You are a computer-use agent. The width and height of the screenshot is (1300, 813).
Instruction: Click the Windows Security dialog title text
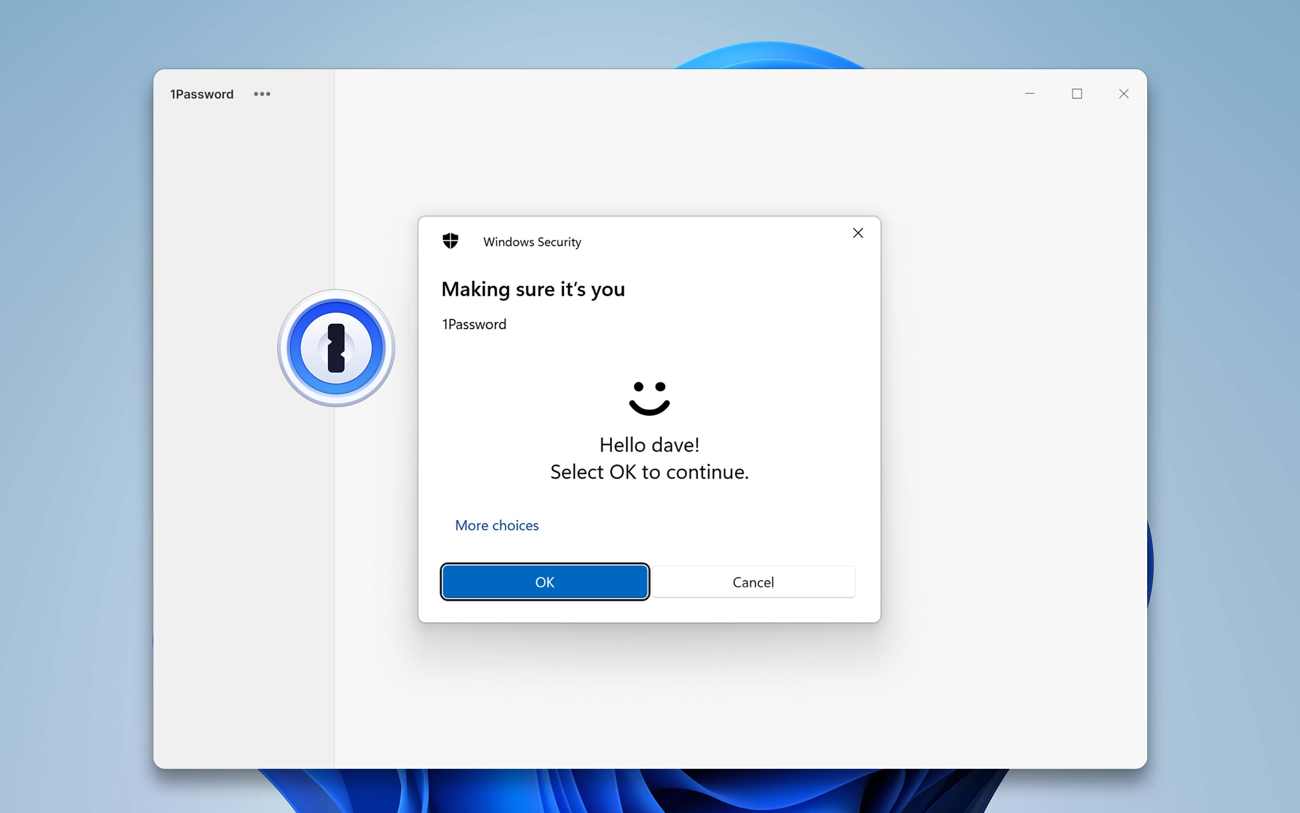point(531,242)
